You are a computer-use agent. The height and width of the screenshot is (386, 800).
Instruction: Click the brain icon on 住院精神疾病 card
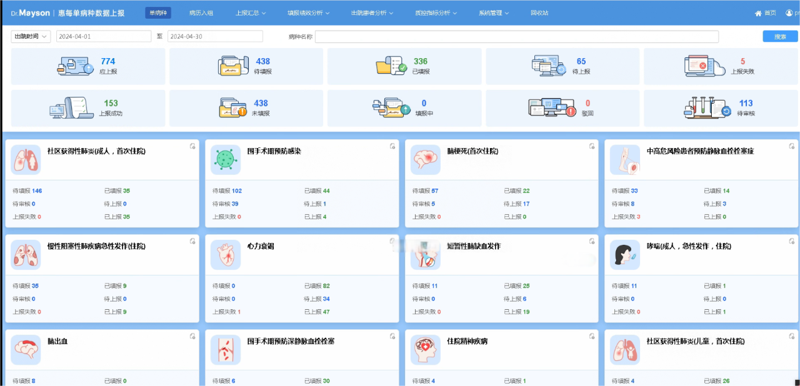click(x=425, y=350)
